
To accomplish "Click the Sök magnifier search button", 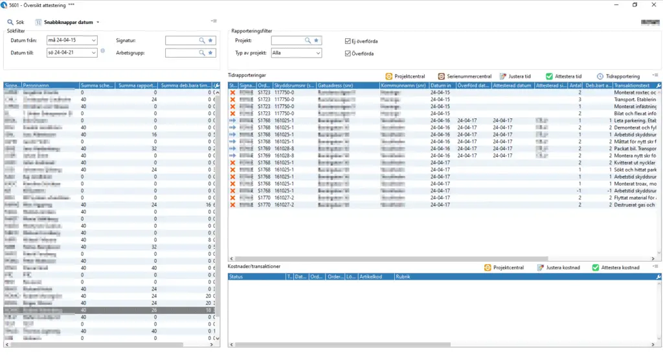I will coord(16,22).
